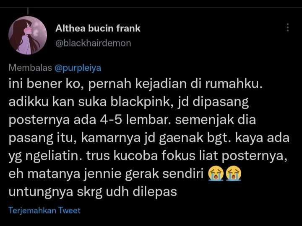Click the thread connector line above avatar

pyautogui.click(x=28, y=11)
